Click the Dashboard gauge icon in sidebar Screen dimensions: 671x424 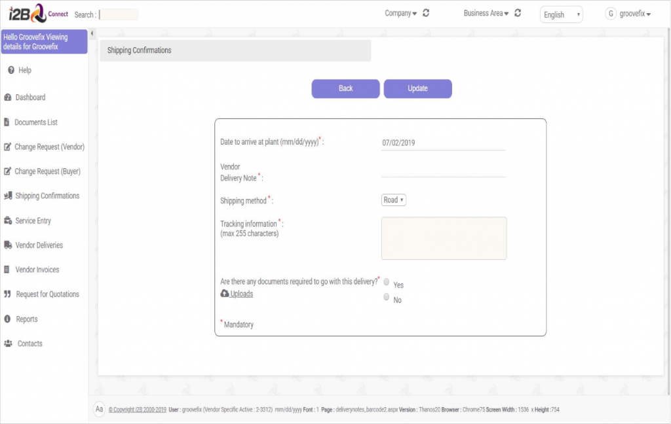coord(8,97)
